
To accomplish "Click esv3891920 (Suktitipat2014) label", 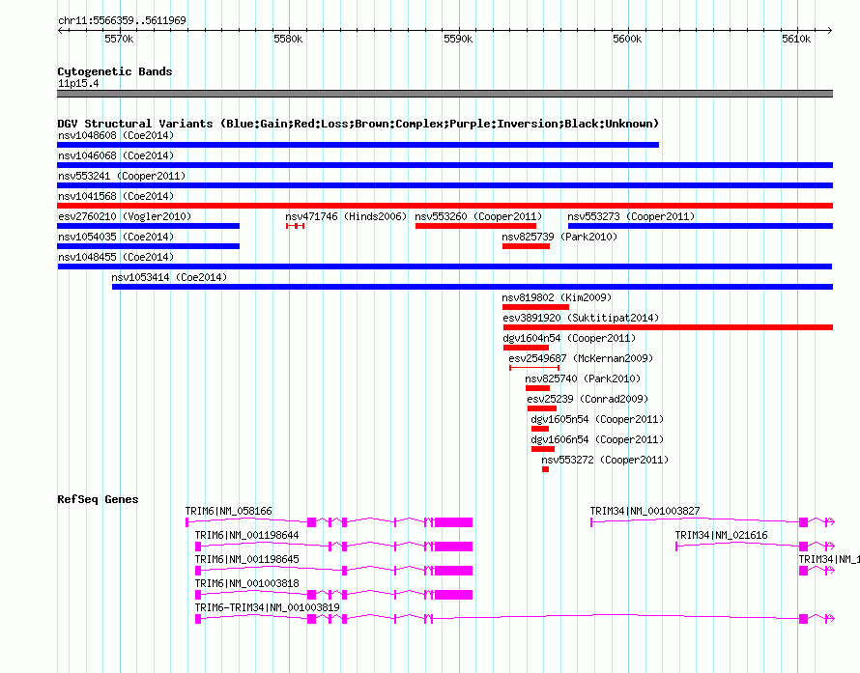I will (x=581, y=318).
